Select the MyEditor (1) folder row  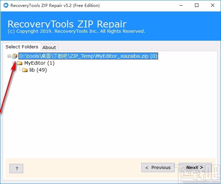click(x=39, y=63)
